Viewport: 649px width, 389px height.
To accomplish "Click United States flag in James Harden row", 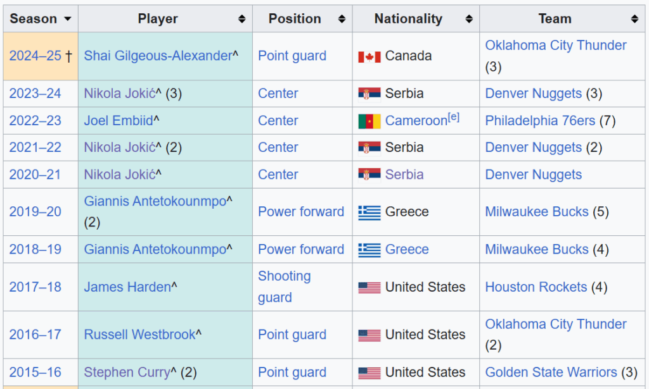I will [x=369, y=287].
